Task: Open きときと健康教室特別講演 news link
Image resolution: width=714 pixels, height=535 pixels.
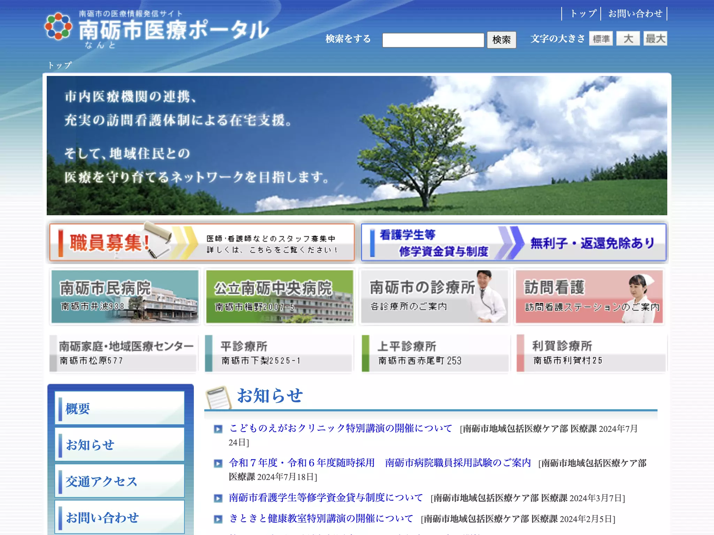Action: (321, 518)
